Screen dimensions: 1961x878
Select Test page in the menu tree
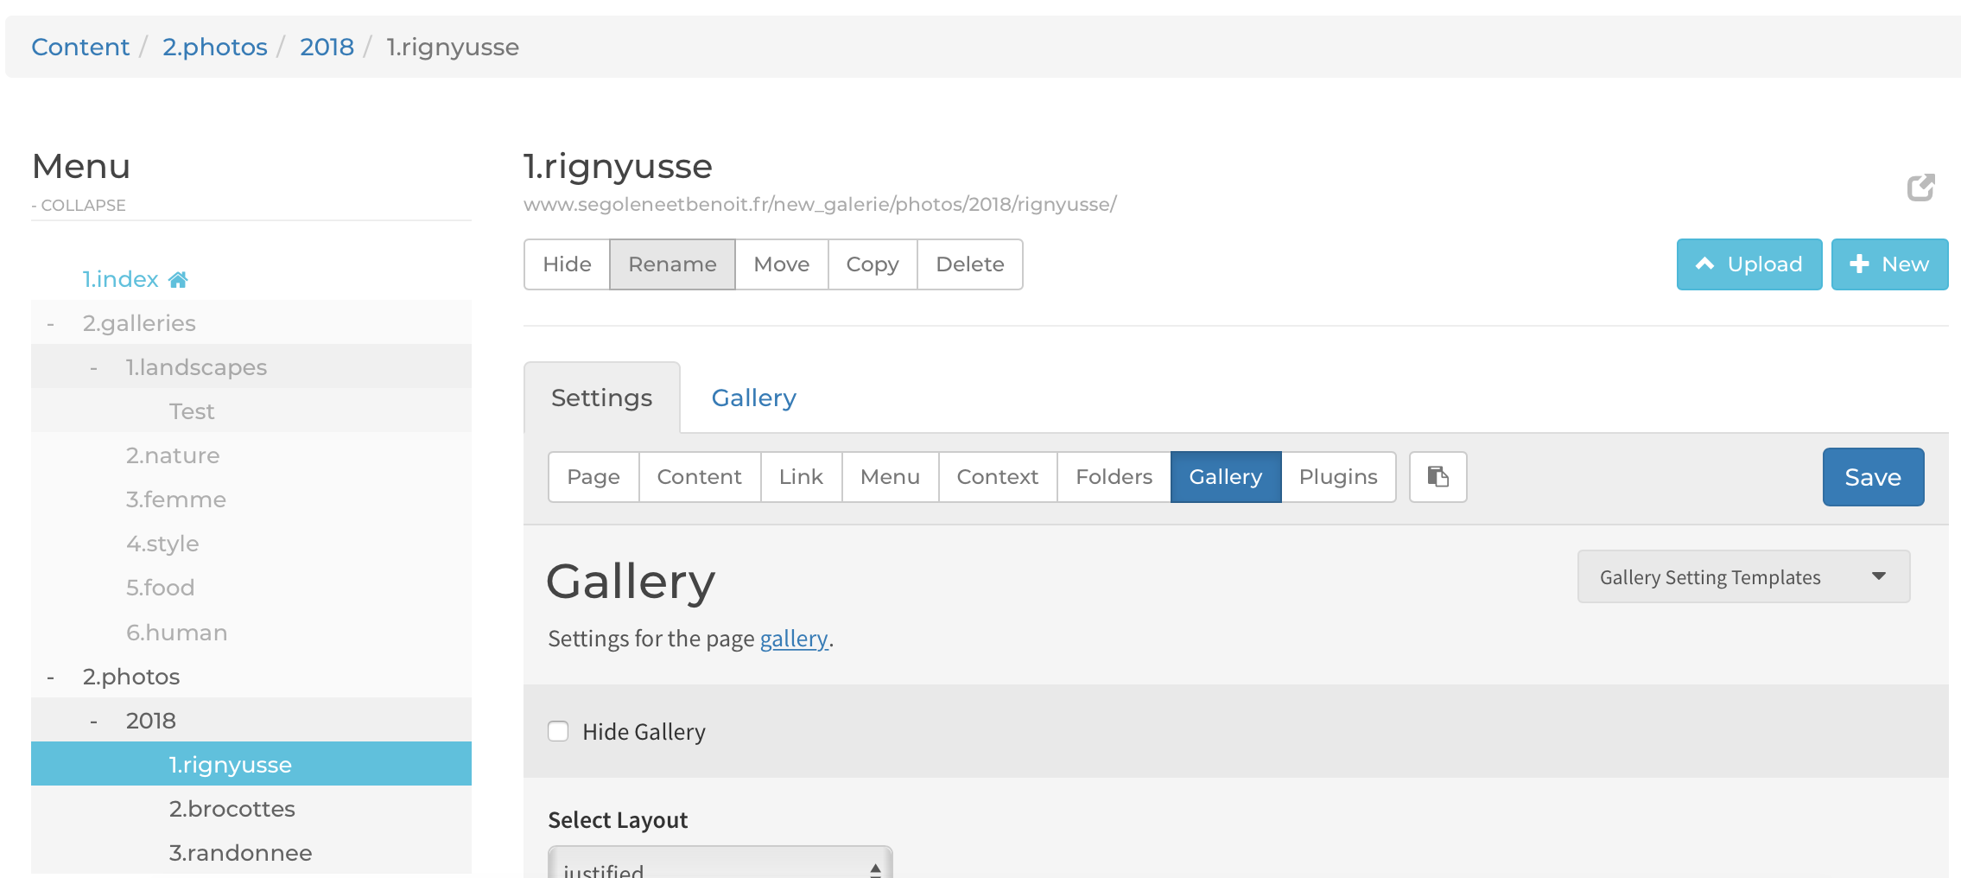(x=192, y=411)
